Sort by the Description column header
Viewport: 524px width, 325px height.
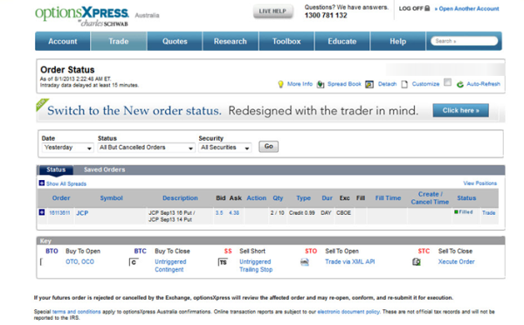[x=180, y=198]
